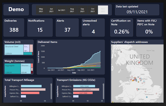Select the Aggregate block in Weight treemap

click(x=12, y=69)
